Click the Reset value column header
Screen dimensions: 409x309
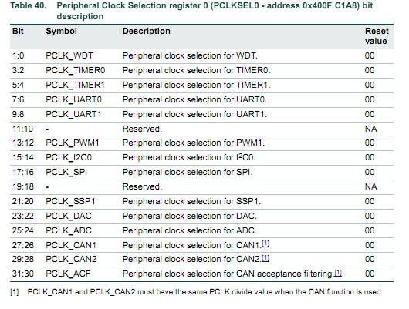point(377,36)
